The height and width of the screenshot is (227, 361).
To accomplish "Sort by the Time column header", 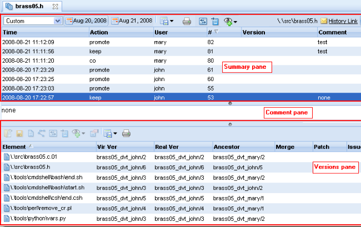I will pyautogui.click(x=44, y=32).
